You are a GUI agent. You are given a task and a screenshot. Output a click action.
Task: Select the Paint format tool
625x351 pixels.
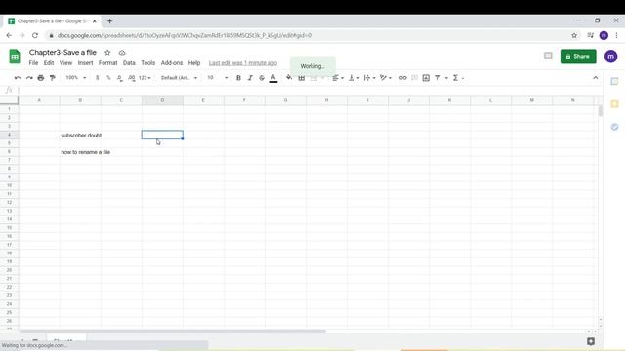[52, 78]
